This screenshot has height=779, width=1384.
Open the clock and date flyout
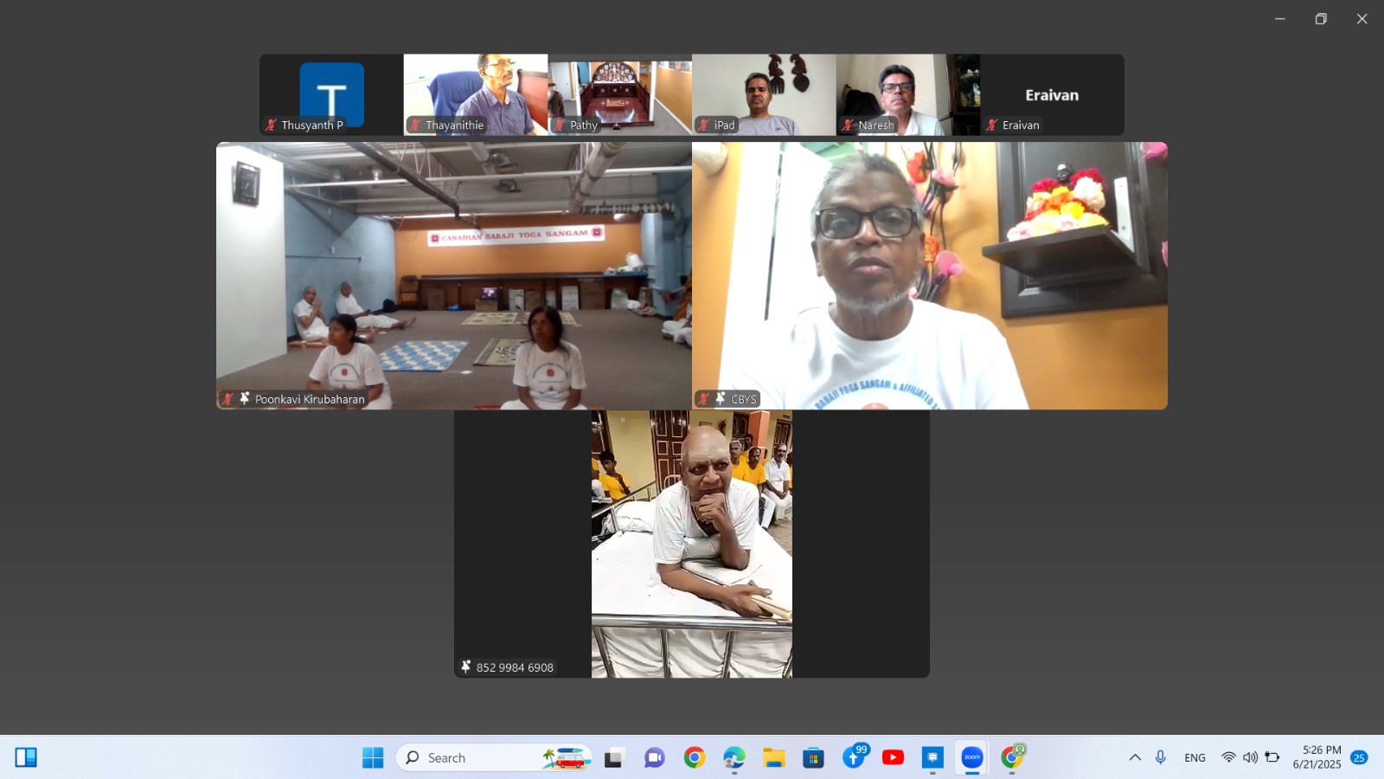pyautogui.click(x=1317, y=757)
